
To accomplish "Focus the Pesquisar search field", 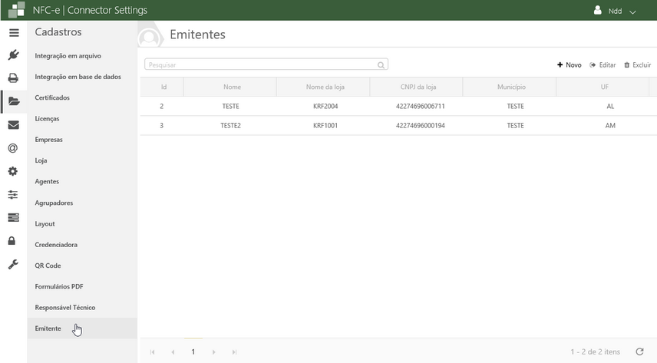I will pos(261,65).
